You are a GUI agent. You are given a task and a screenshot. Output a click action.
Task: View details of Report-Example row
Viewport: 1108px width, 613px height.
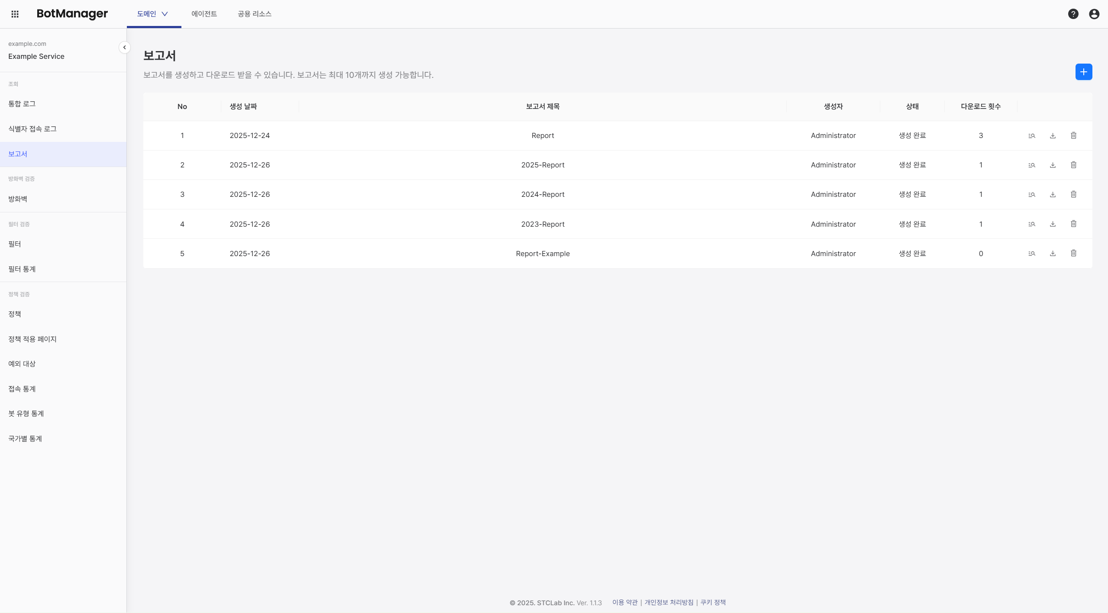pyautogui.click(x=1031, y=254)
